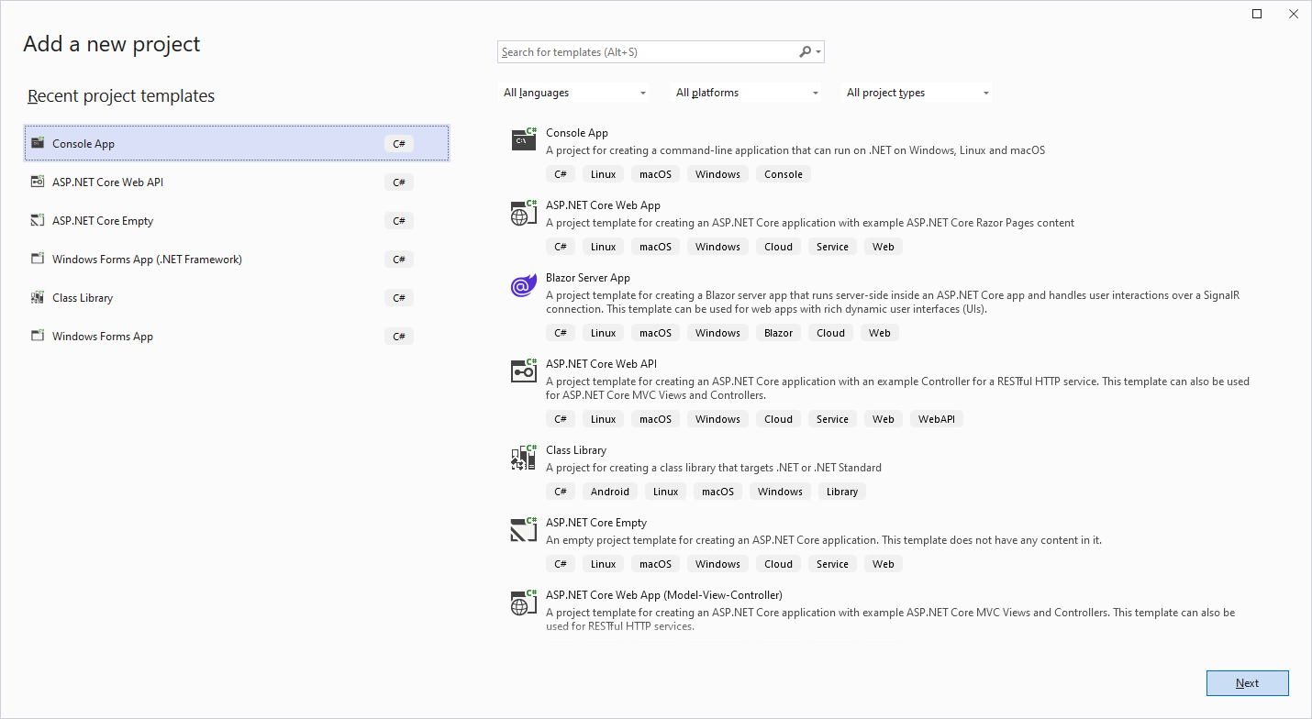This screenshot has width=1312, height=719.
Task: Click the ASP.NET Core Web API template icon in results
Action: 524,371
